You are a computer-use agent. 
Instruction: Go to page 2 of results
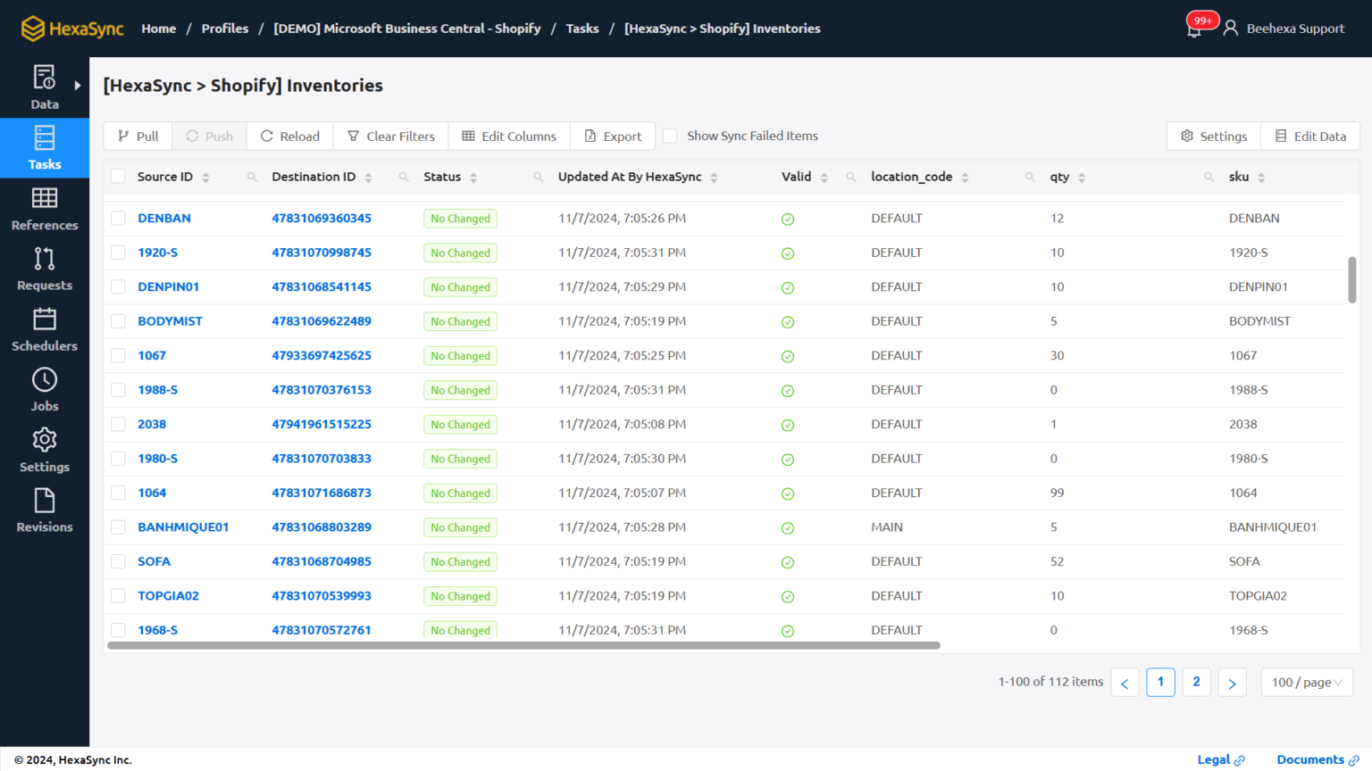1196,682
